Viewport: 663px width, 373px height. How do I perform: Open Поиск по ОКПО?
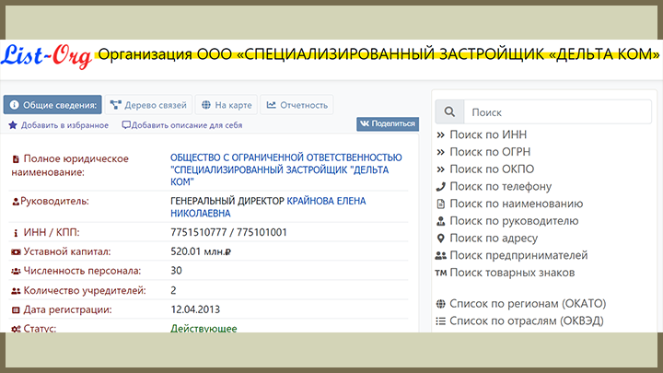(x=492, y=169)
